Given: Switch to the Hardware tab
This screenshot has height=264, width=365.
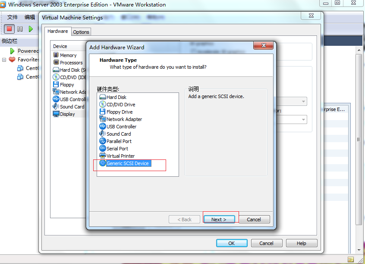Looking at the screenshot, I should click(58, 31).
